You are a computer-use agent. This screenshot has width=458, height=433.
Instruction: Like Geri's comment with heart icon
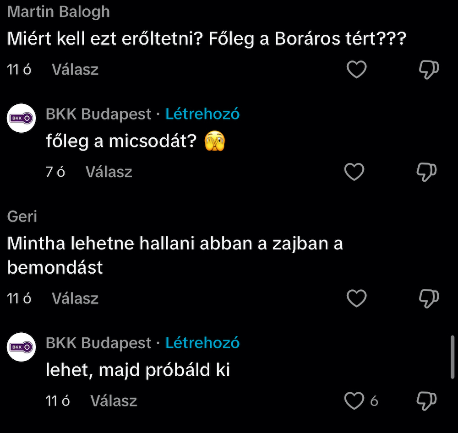(x=357, y=298)
